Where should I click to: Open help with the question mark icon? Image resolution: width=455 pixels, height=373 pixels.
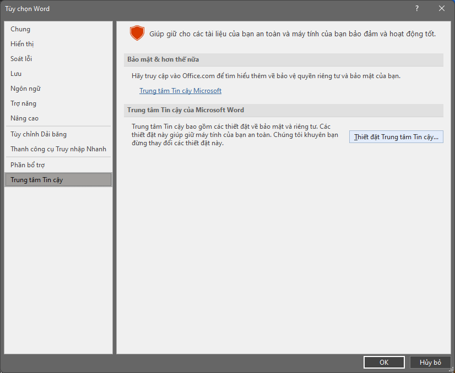(416, 8)
